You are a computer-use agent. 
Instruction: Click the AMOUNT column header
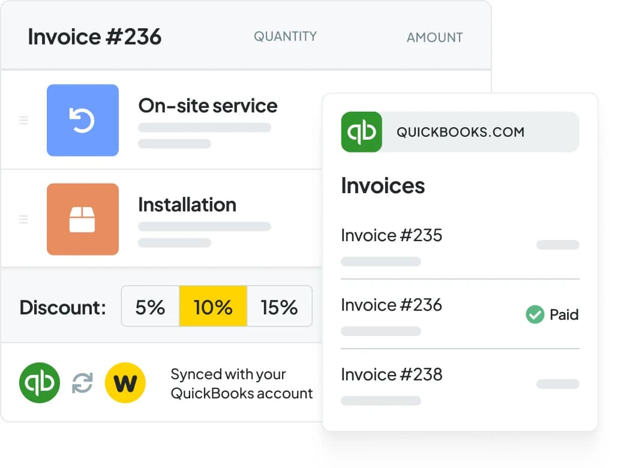pos(434,37)
